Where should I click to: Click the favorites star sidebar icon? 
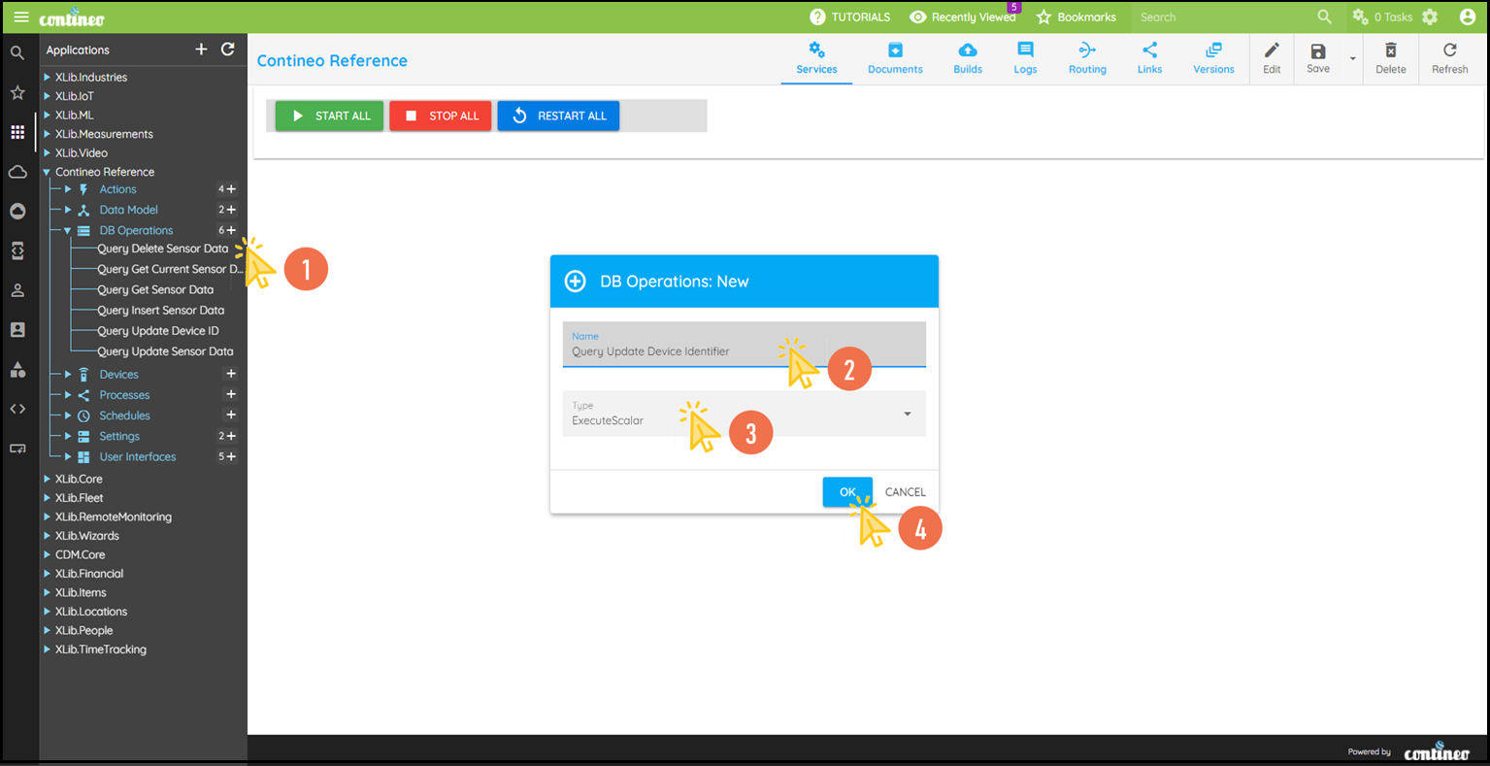pos(17,92)
